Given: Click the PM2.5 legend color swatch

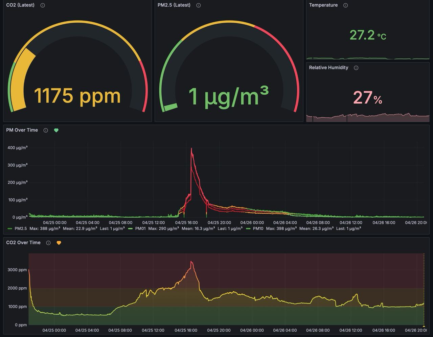Looking at the screenshot, I should [9, 229].
